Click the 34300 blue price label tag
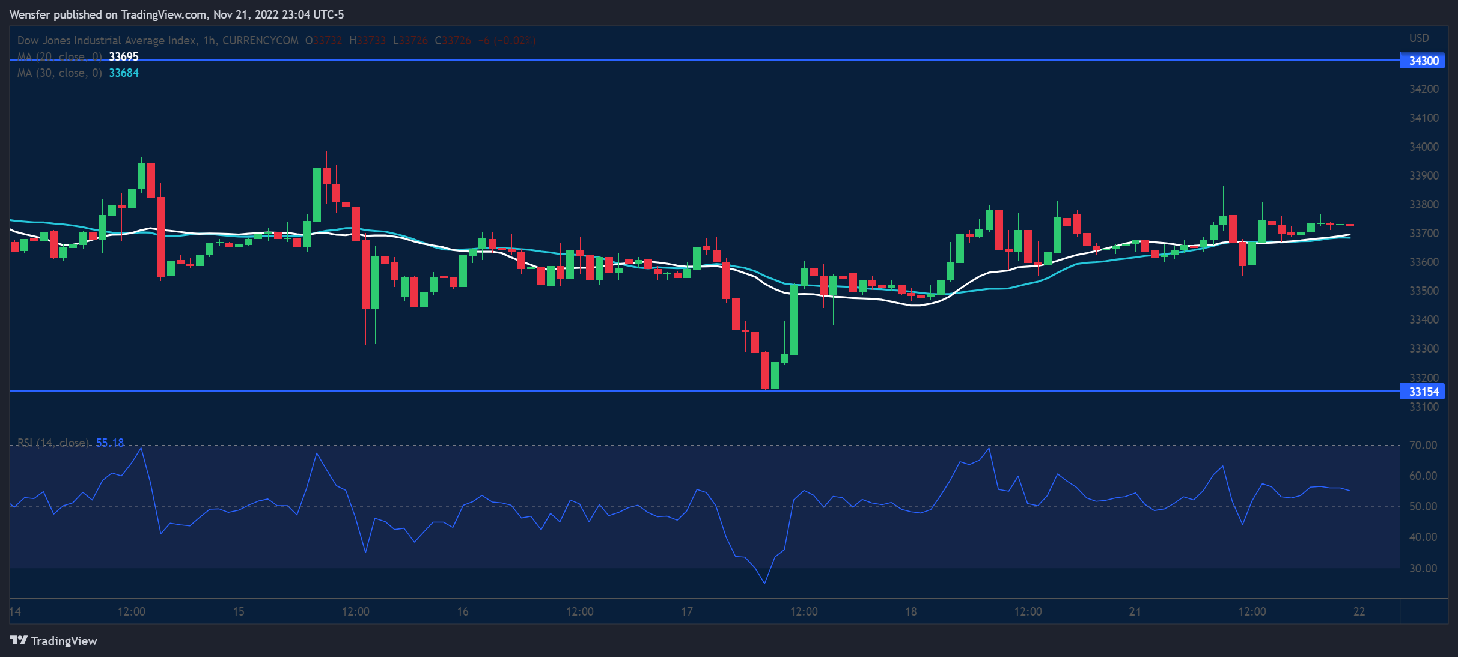Screen dimensions: 1458x657 pyautogui.click(x=1423, y=61)
